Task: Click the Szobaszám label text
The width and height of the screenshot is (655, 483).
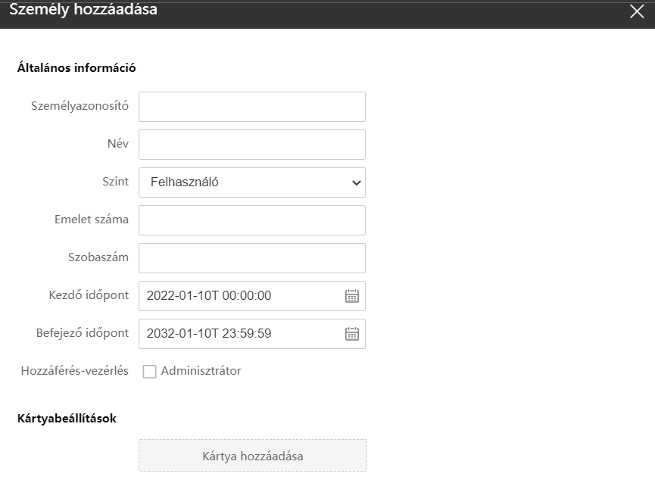Action: pos(98,257)
